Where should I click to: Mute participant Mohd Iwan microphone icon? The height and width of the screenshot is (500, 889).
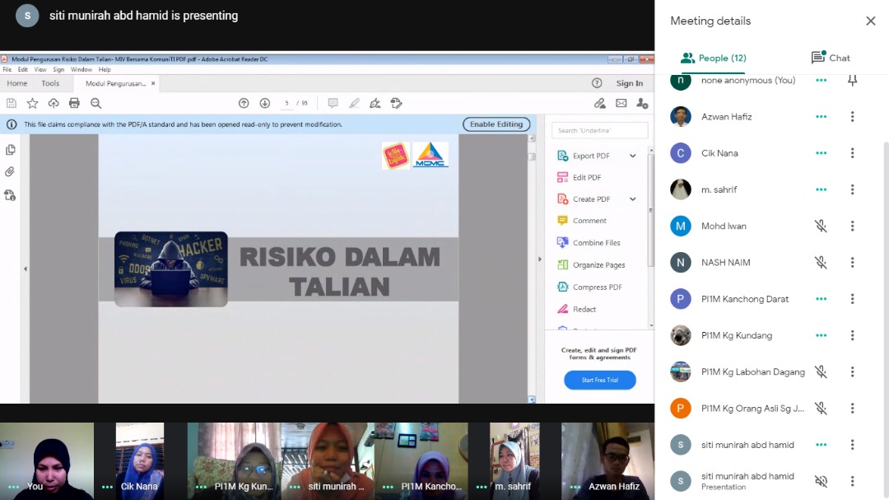[821, 226]
